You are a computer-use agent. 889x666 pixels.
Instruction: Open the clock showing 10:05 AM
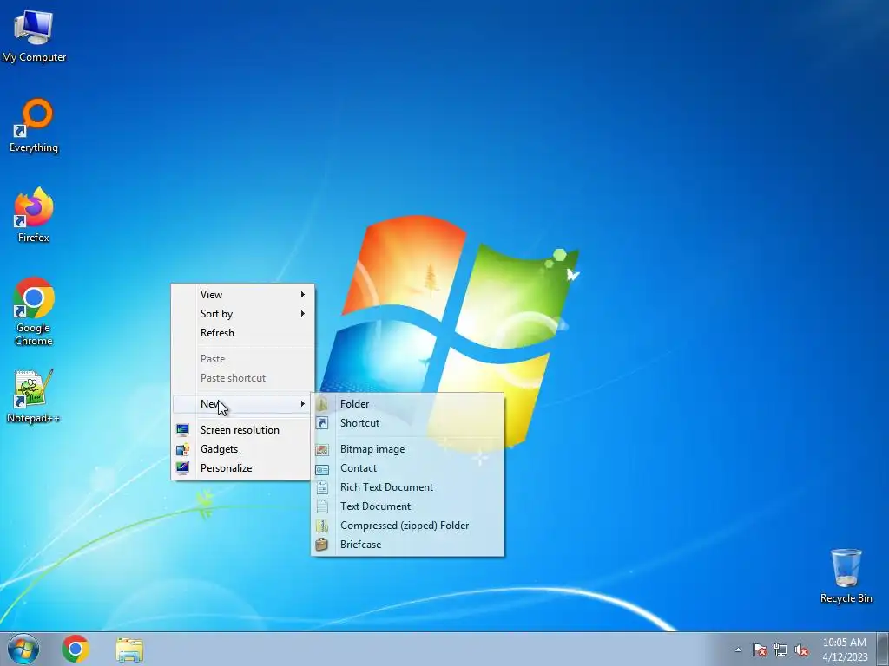[845, 650]
